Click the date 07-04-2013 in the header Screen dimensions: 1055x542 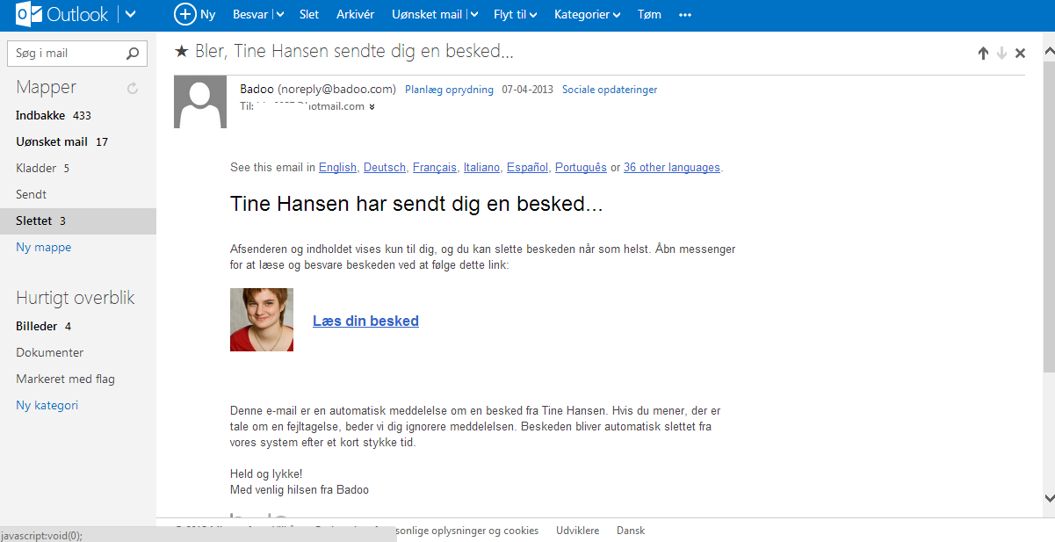tap(527, 90)
